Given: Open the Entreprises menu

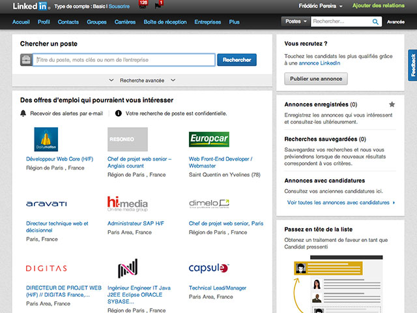Looking at the screenshot, I should (208, 22).
